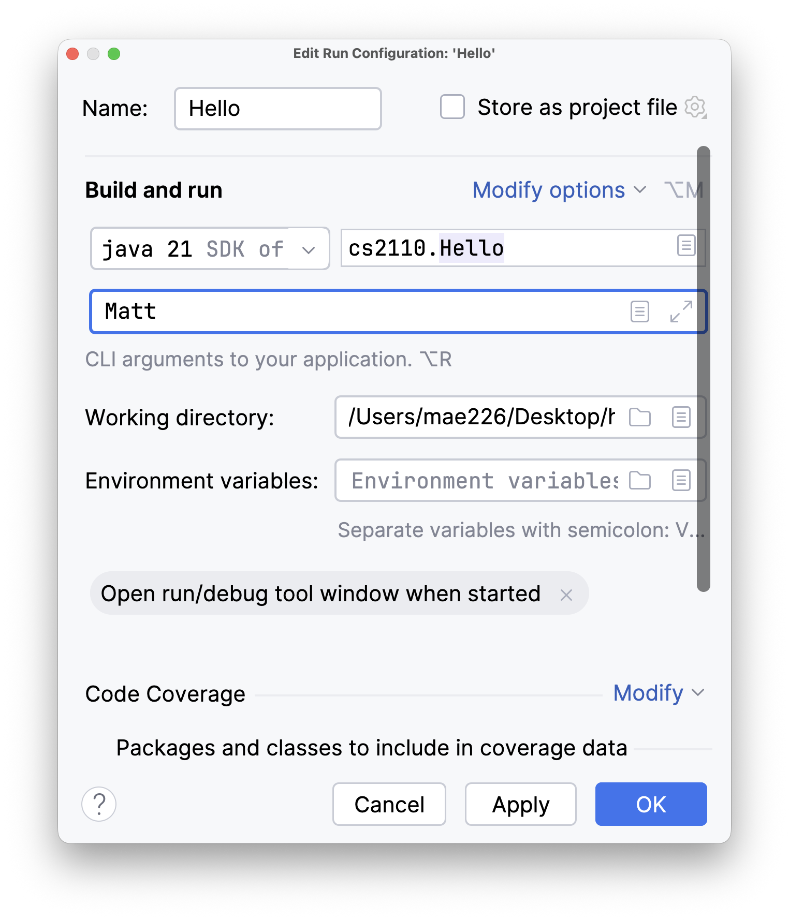Click the list icon in the Environment variables field
The width and height of the screenshot is (789, 920).
tap(681, 480)
